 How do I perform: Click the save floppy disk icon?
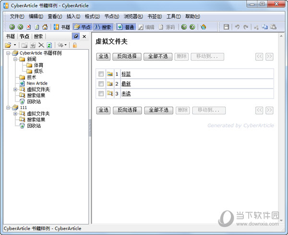226,27
